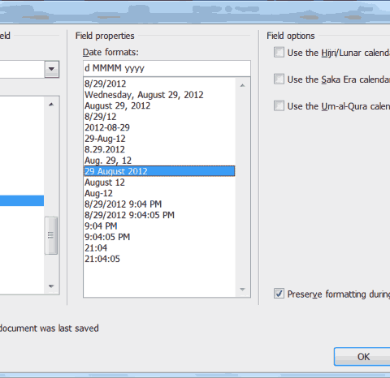Click date formats list scroll up arrow

243,85
